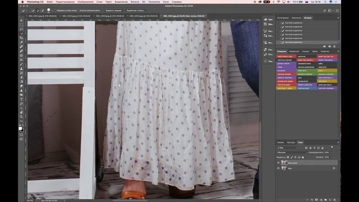Open the brush options picker arrow

[52, 11]
